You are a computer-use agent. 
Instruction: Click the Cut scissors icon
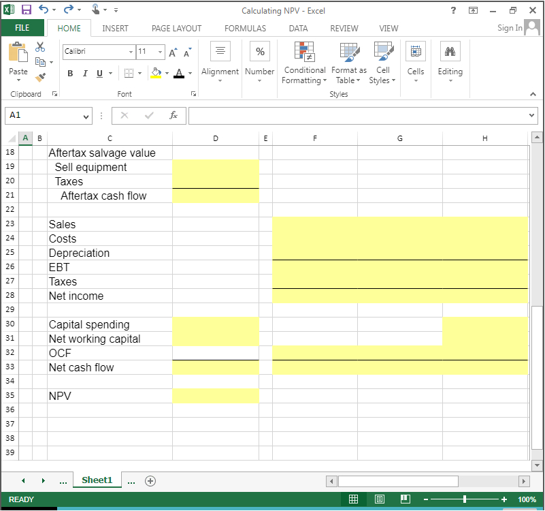point(39,46)
